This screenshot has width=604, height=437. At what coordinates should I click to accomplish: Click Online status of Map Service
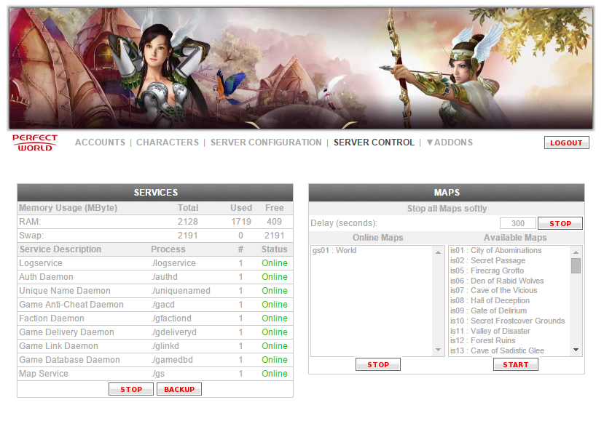(275, 374)
